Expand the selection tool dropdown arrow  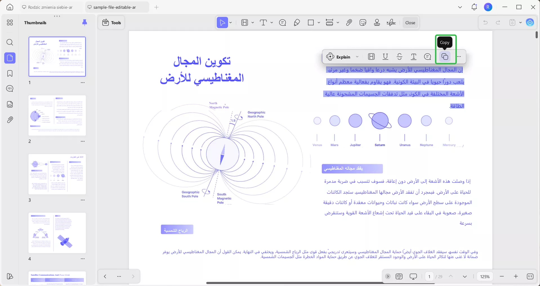(x=230, y=22)
